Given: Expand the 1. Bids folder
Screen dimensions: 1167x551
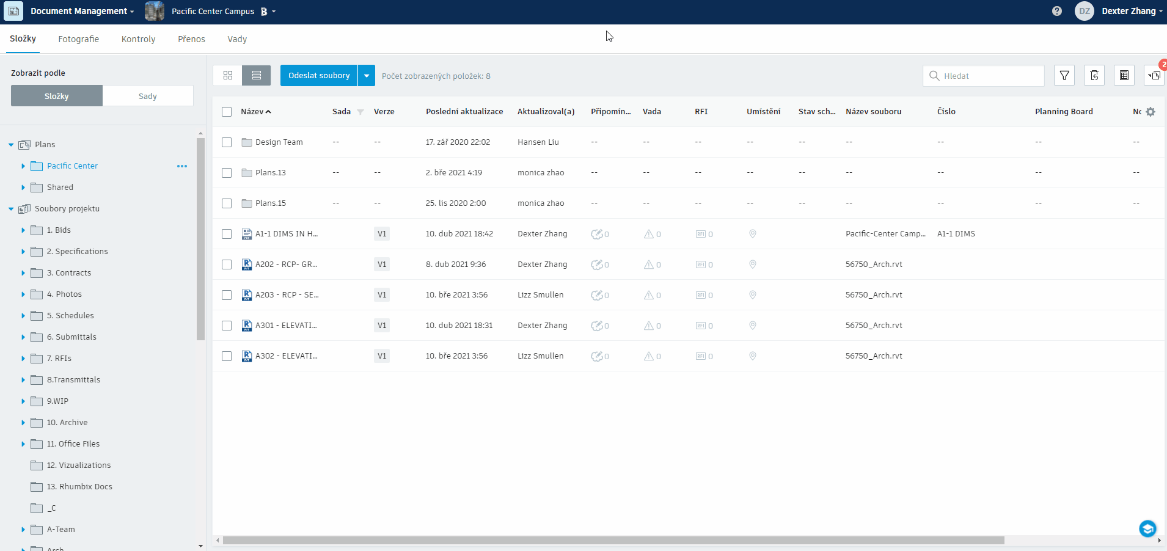Looking at the screenshot, I should tap(23, 230).
